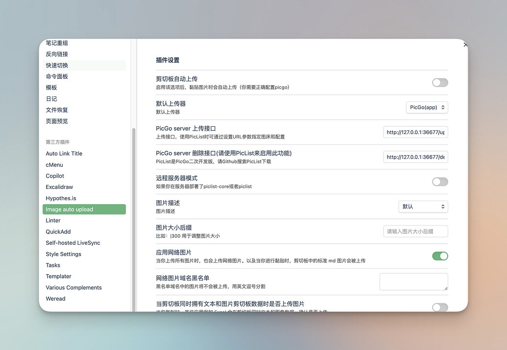Select Image auto upload plugin
507x350 pixels.
pos(84,210)
